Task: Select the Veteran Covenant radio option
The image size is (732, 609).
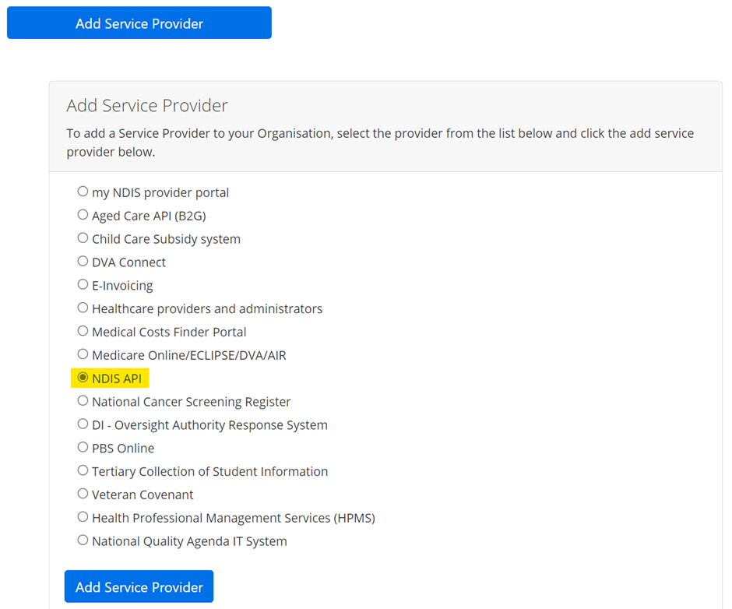Action: click(x=83, y=495)
